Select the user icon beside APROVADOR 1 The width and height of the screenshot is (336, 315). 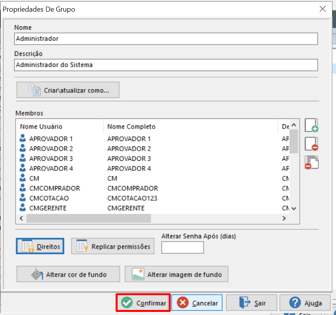[23, 138]
